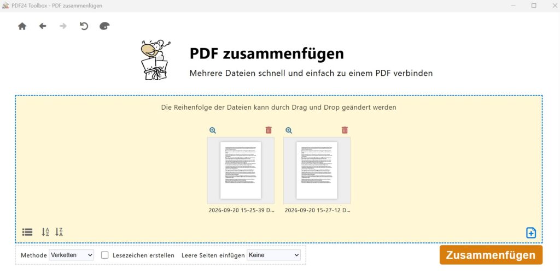
Task: Preview the 15-25-39 file with the magnifier
Action: pyautogui.click(x=213, y=130)
